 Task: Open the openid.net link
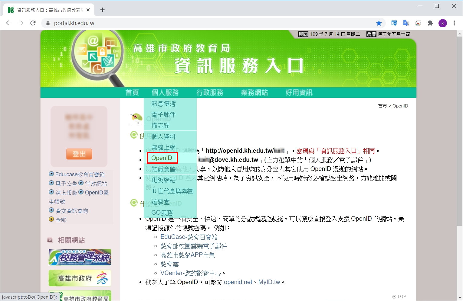click(238, 282)
